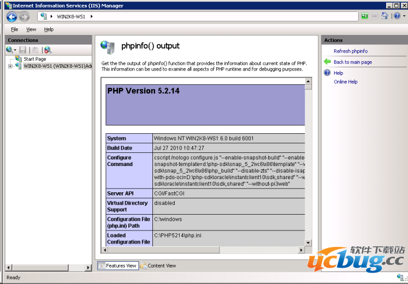Click the phpinfo horizontal scrollbar right arrow
The height and width of the screenshot is (284, 408).
(301, 250)
